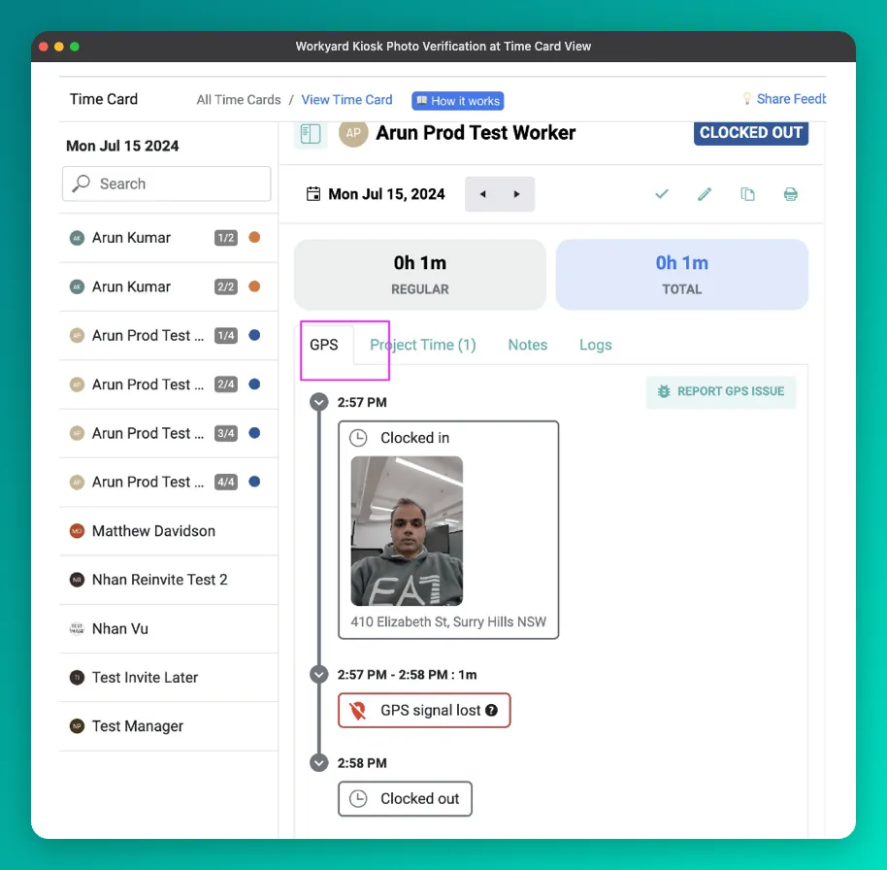
Task: Click View Time Card breadcrumb link
Action: click(x=346, y=100)
